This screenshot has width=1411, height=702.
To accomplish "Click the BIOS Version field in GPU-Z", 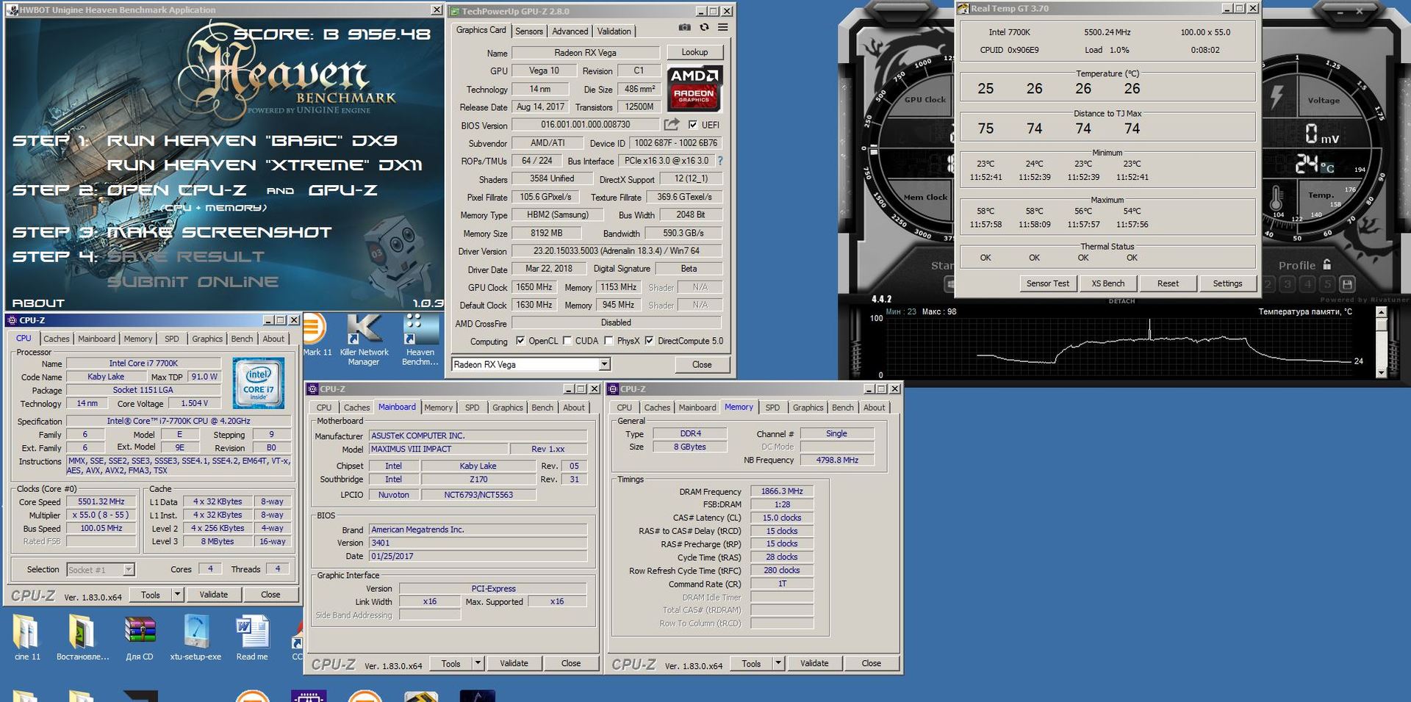I will point(585,125).
